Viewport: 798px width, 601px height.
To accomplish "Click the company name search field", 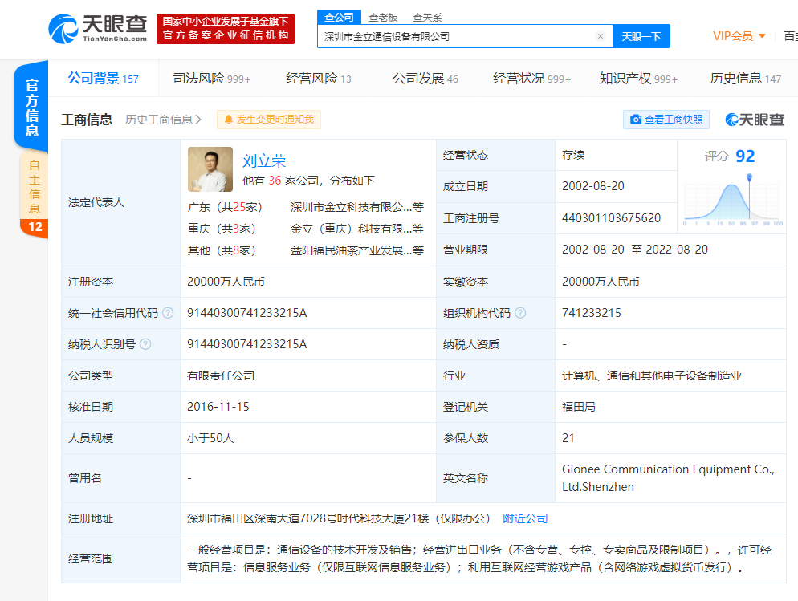I will click(x=458, y=36).
